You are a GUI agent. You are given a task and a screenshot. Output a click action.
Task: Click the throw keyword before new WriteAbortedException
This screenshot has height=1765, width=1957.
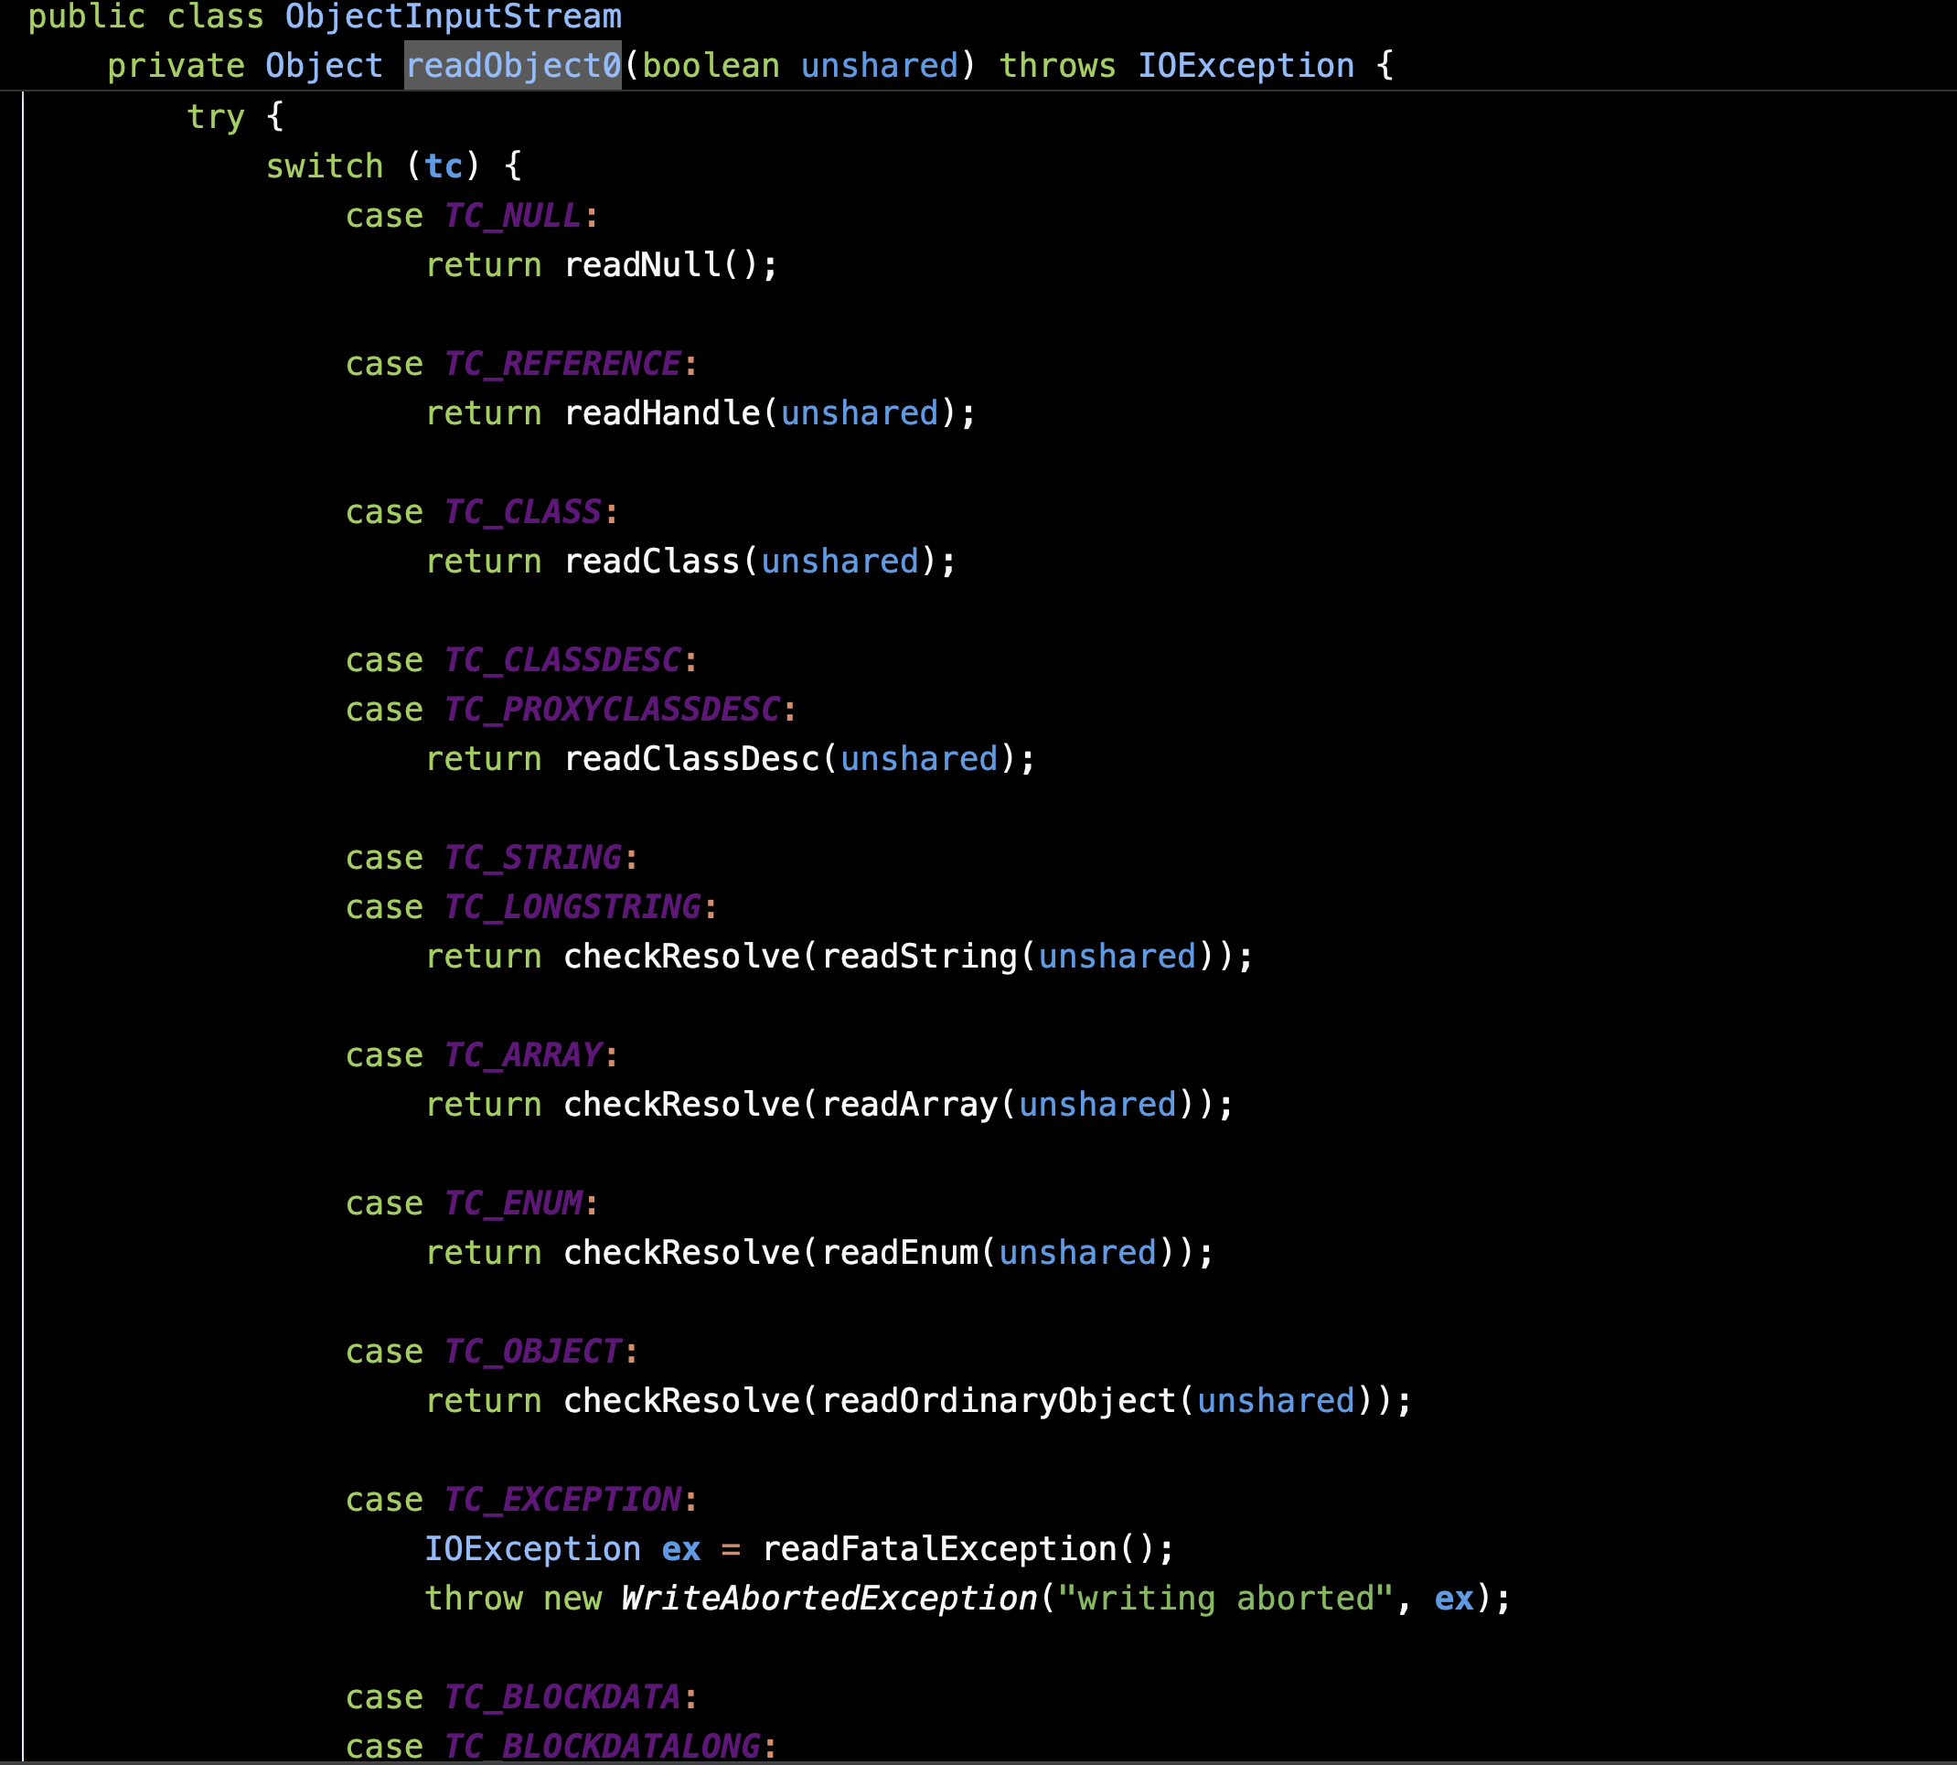tap(475, 1599)
